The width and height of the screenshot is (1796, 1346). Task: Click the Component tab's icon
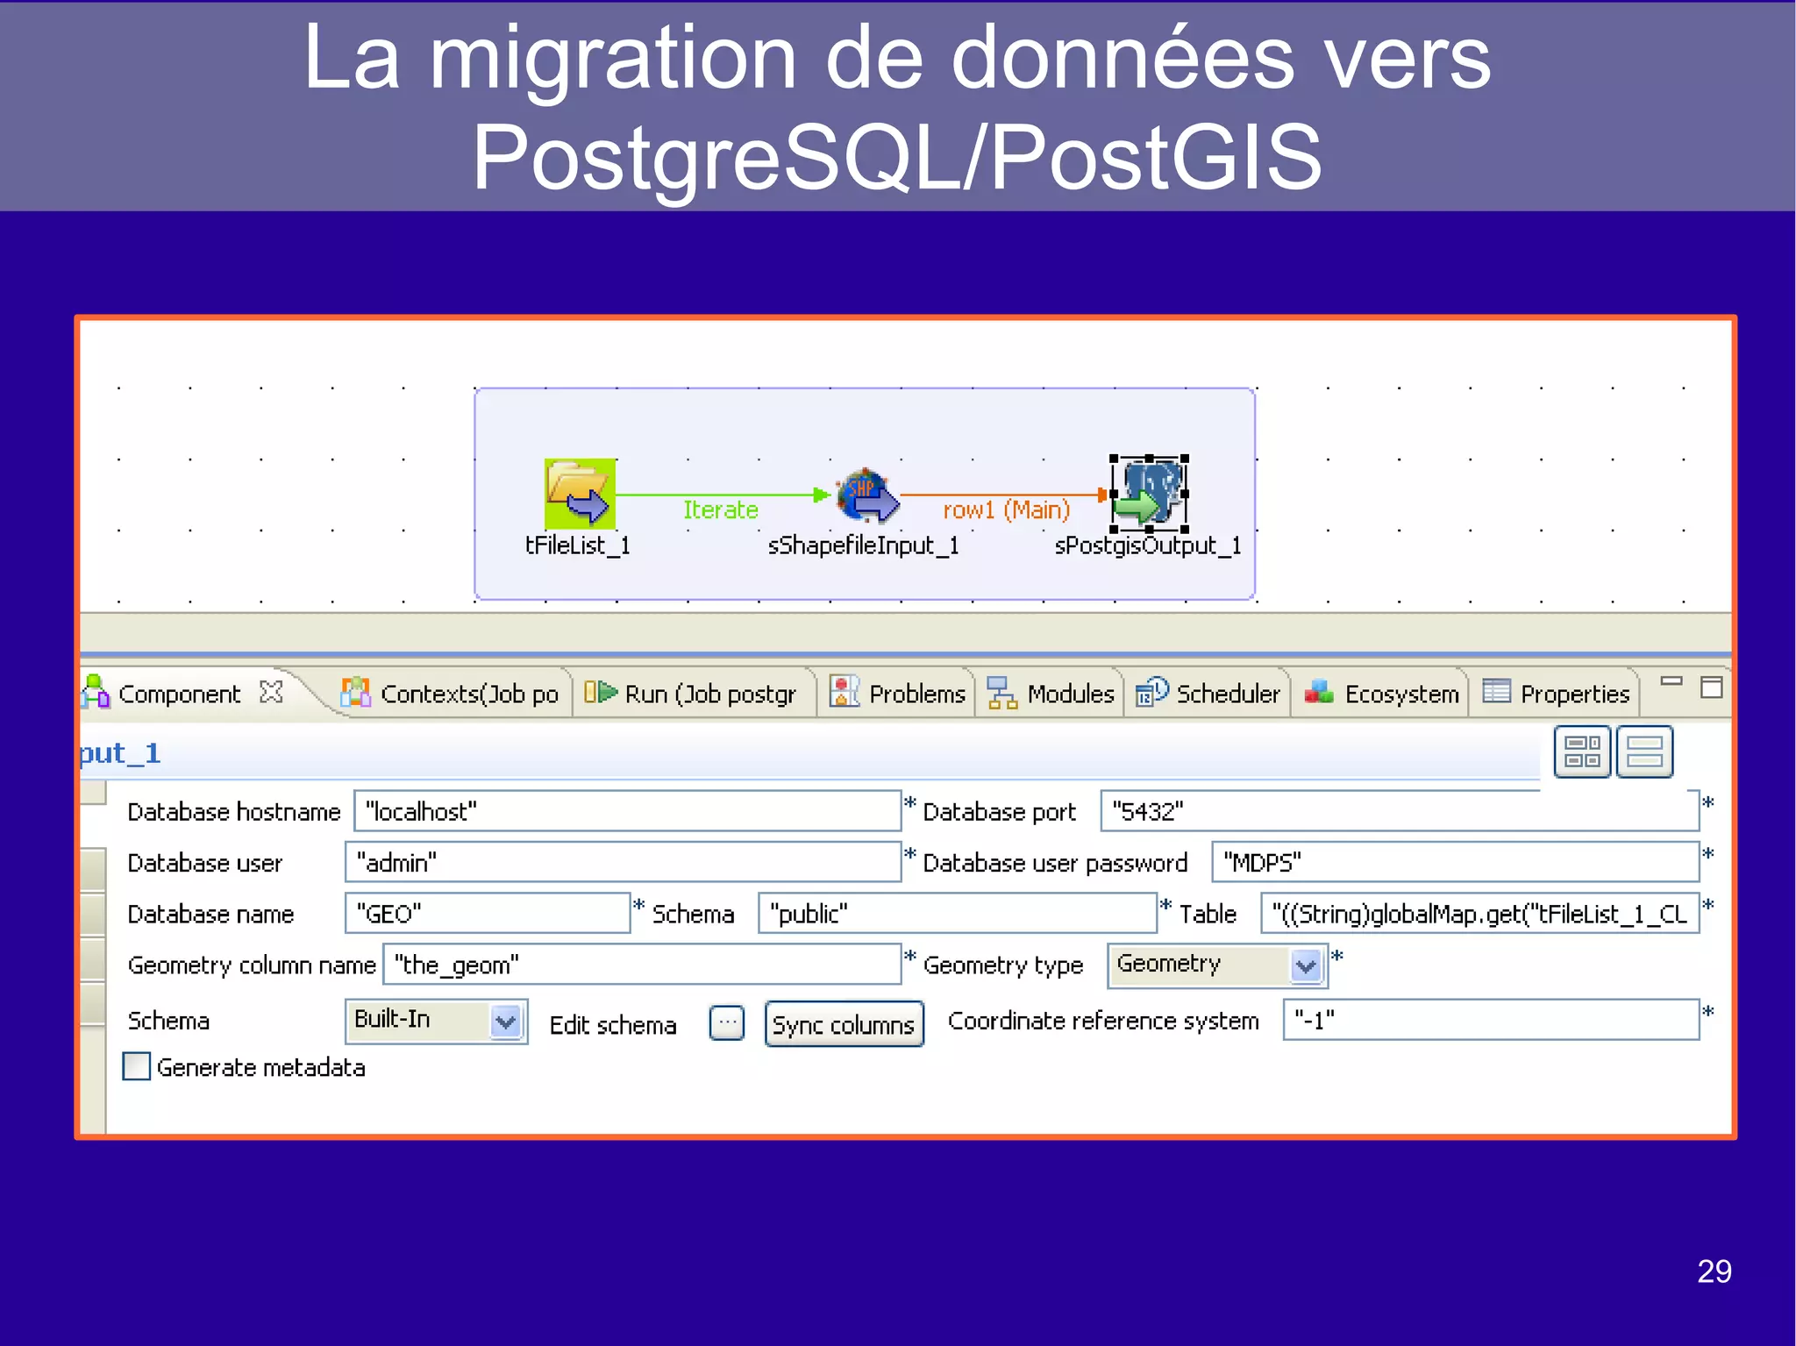[95, 692]
